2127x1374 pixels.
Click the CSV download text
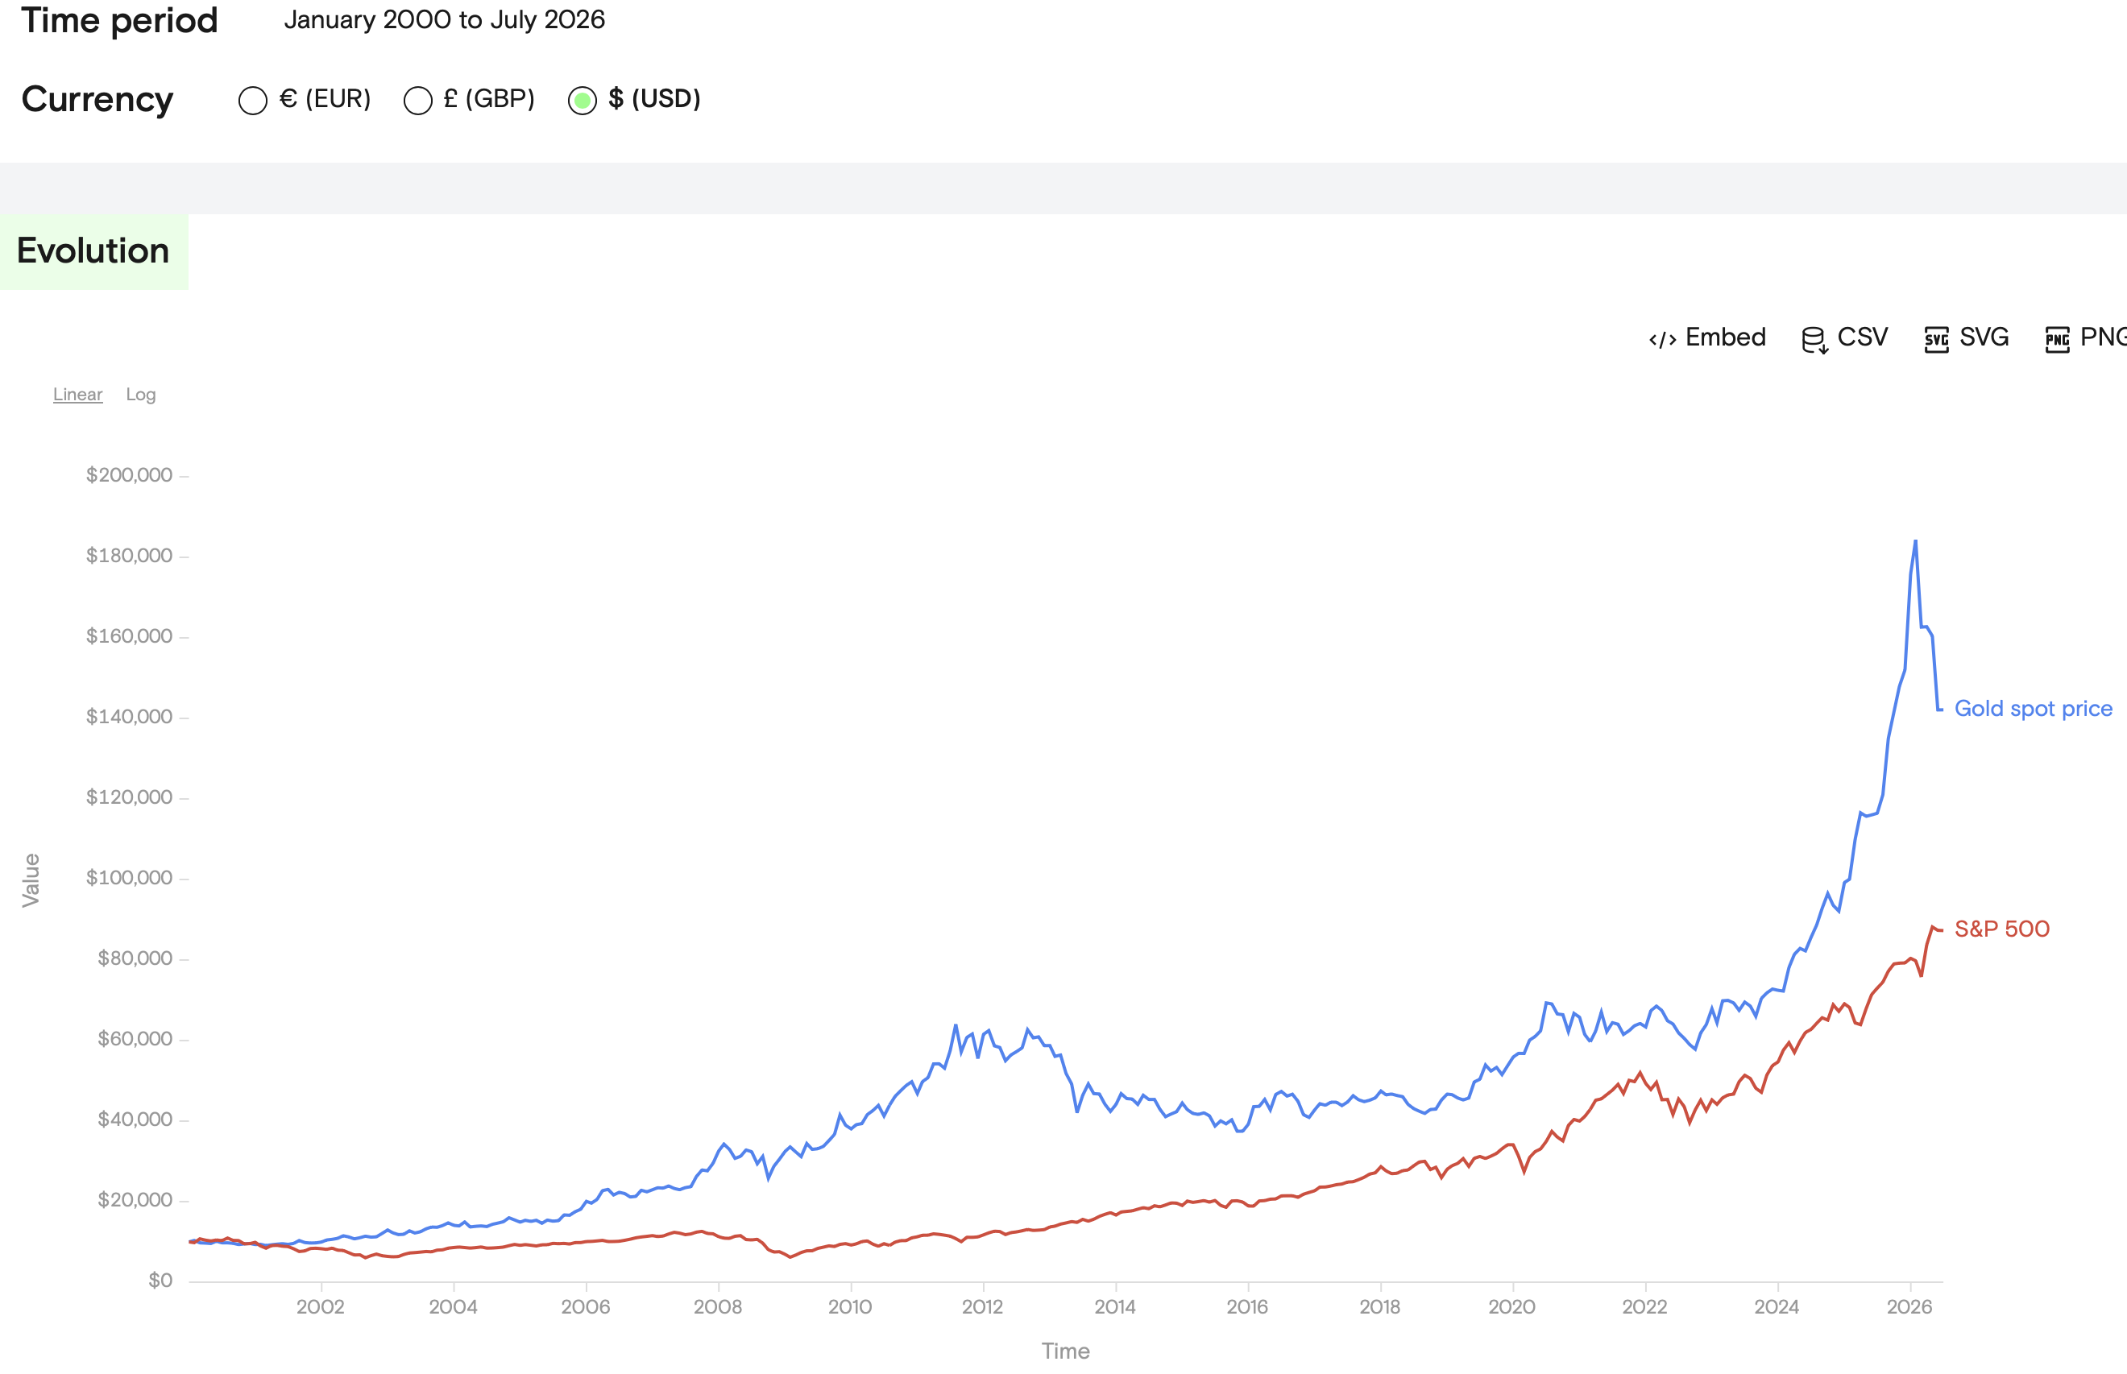(x=1863, y=337)
